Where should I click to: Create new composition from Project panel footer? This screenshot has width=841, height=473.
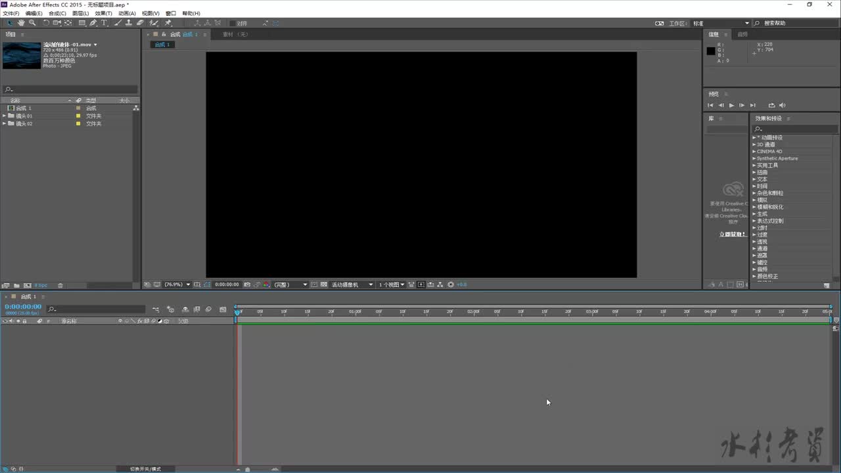(27, 285)
